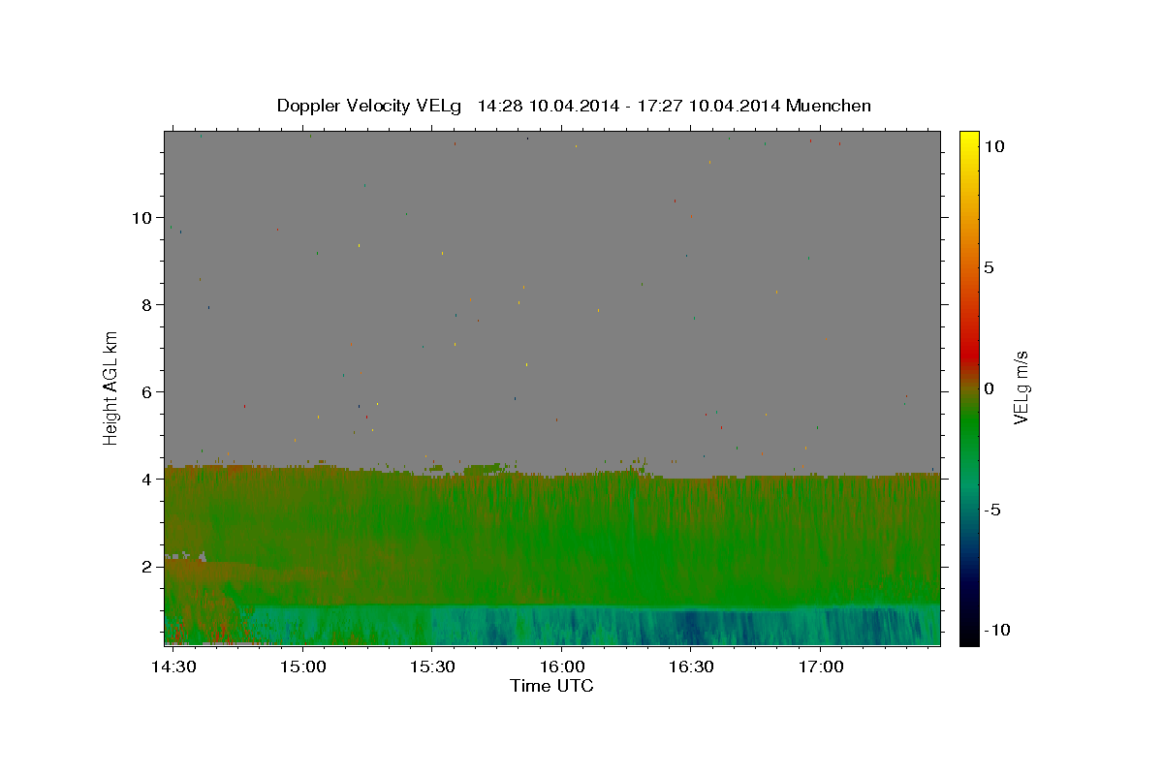Click the height tick label 4
1163x775 pixels.
coord(147,479)
